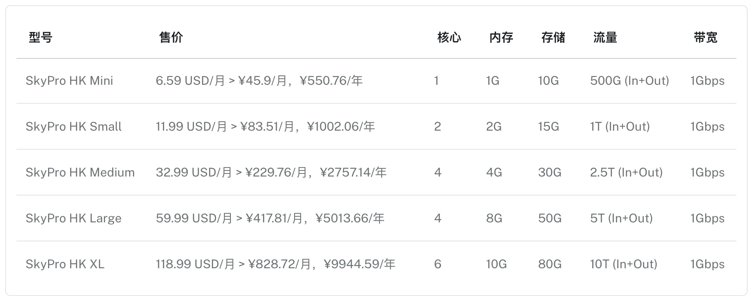Screen dimensions: 752x302
Task: Select the SkyPro HK Small model name
Action: pos(74,127)
